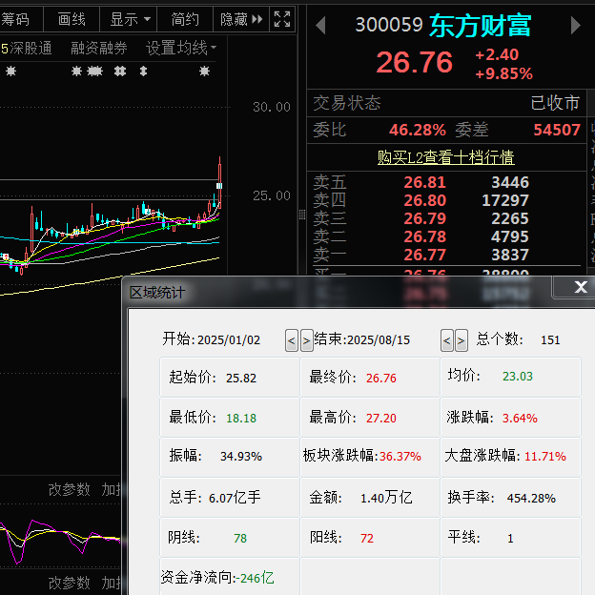Screen dimensions: 595x595
Task: Click 金额 value 1.40万亿
Action: pyautogui.click(x=386, y=498)
